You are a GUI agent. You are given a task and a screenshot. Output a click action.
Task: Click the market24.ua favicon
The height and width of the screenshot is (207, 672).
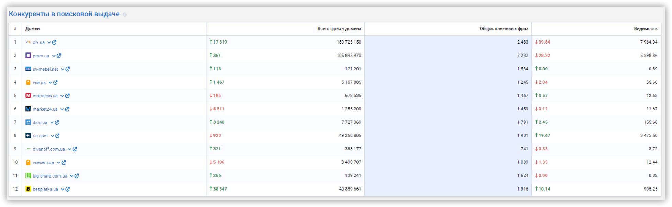tap(28, 109)
